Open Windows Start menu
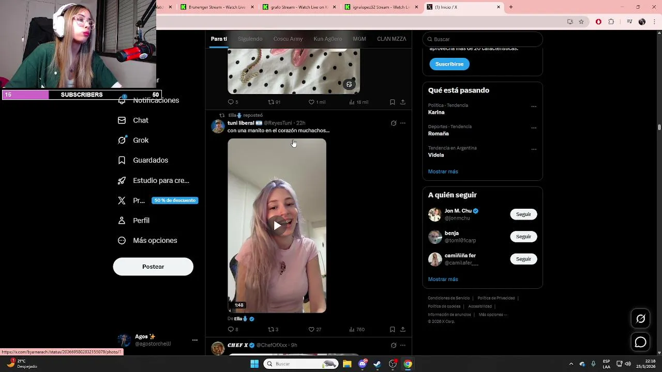Viewport: 662px width, 372px height. click(254, 364)
